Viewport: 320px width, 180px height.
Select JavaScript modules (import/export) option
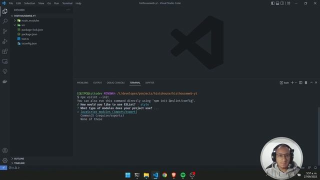109,112
